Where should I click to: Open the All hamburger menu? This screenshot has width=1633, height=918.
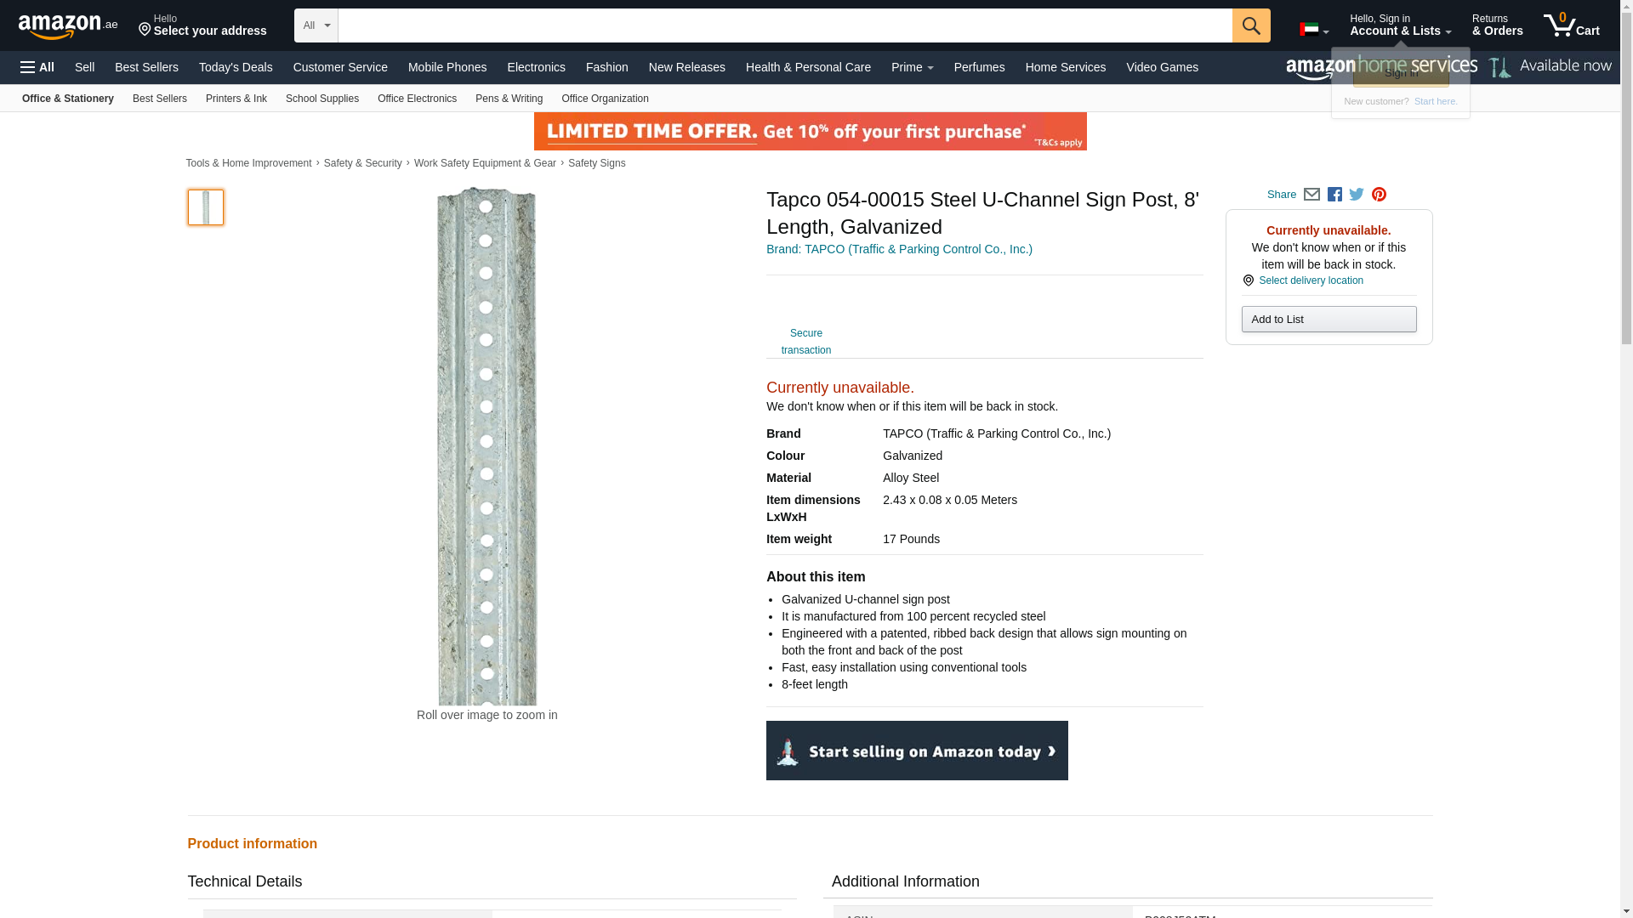click(37, 67)
